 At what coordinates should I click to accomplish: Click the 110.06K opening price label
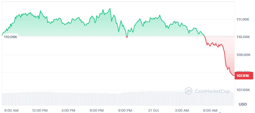click(10, 37)
